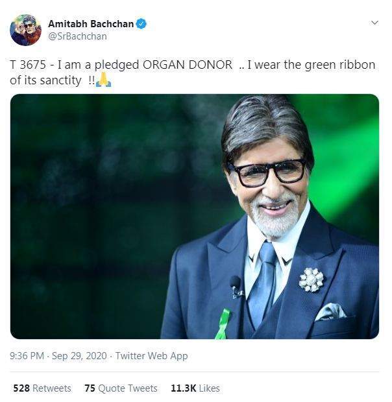Click the lapel microphone in the photo
Viewport: 392px width, 402px height.
tap(236, 283)
